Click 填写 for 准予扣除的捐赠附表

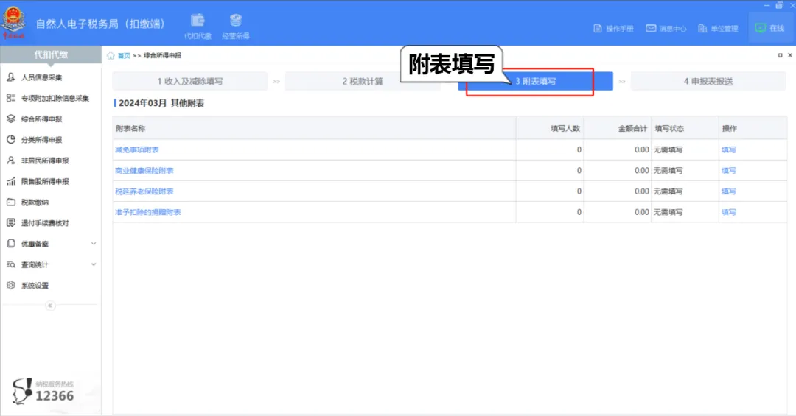pos(728,212)
